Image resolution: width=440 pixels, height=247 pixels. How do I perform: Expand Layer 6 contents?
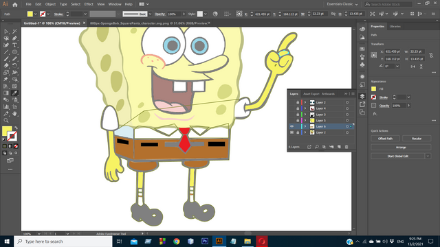tap(305, 126)
